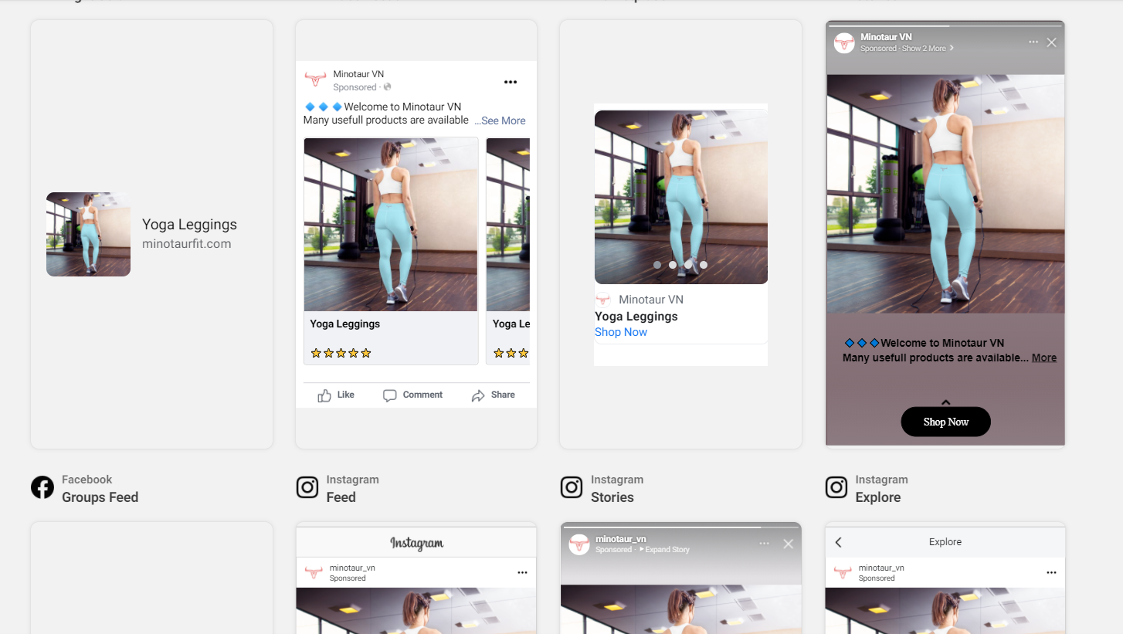Click the Show 2 More story link
Viewport: 1123px width, 634px height.
click(927, 48)
